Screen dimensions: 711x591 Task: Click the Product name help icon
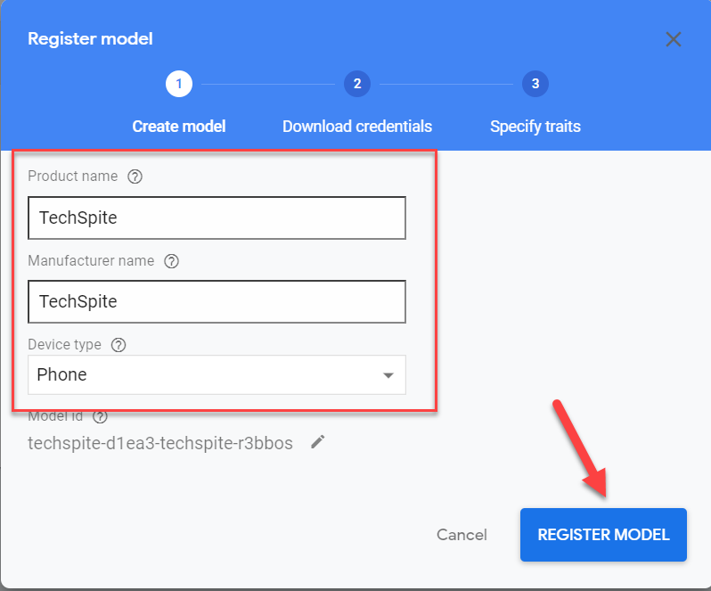135,176
